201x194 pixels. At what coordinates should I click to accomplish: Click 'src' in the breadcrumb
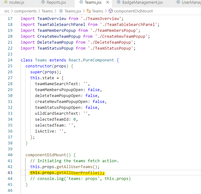point(7,11)
